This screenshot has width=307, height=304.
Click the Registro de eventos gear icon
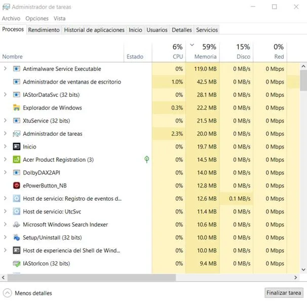point(16,199)
